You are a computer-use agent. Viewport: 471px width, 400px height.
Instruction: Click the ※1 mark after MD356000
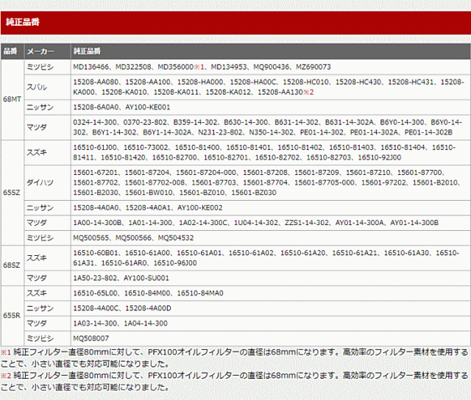click(199, 67)
